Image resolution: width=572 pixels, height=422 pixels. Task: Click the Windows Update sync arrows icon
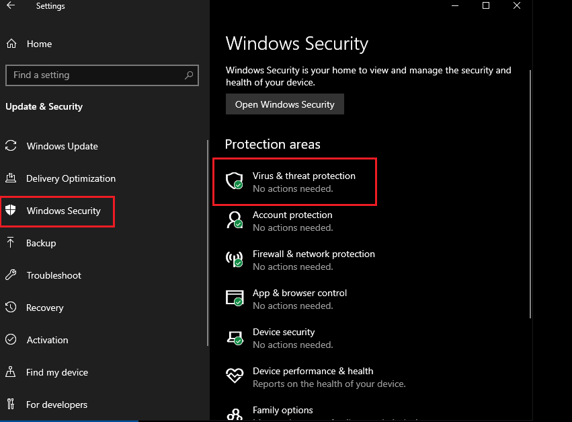tap(11, 146)
